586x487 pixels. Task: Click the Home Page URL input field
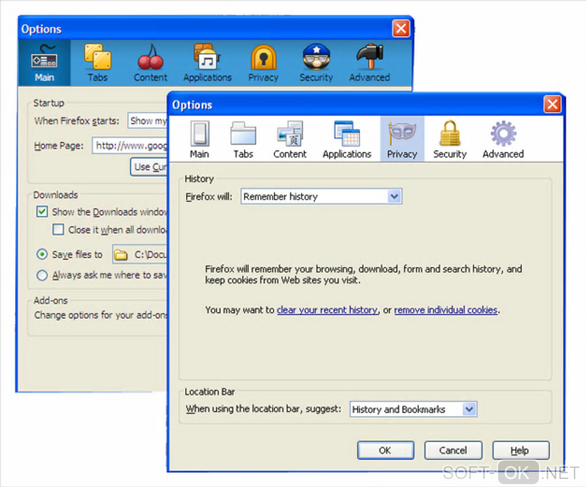(x=130, y=145)
